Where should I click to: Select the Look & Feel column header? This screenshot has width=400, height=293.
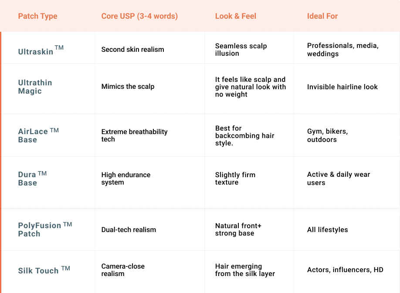pos(235,17)
